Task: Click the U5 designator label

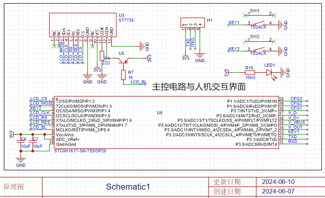Action: pyautogui.click(x=121, y=53)
